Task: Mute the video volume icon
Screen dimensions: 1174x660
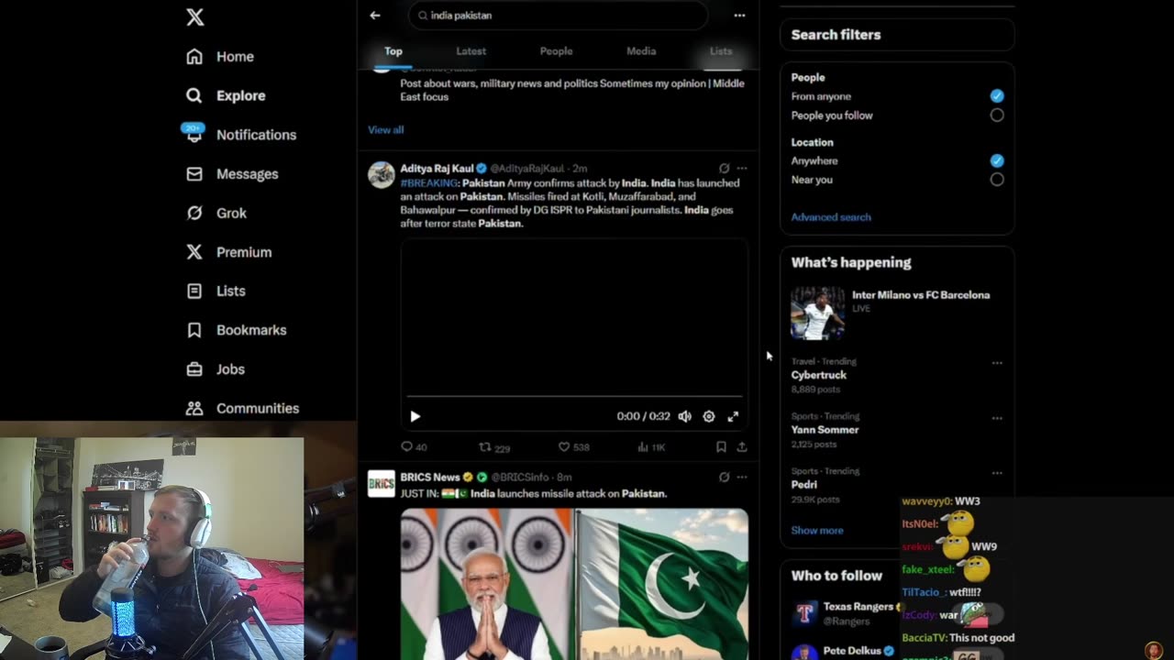Action: pyautogui.click(x=684, y=416)
